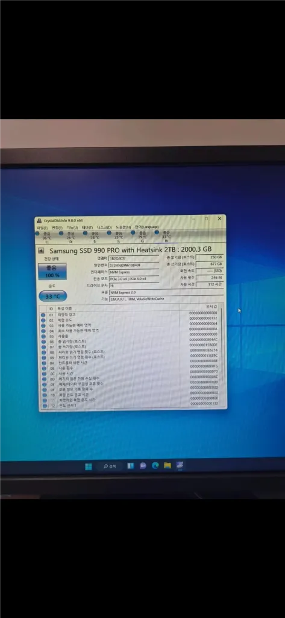This screenshot has width=285, height=618.
Task: Select the 최소 사용 가능한 예비 영역 row
Action: tap(129, 331)
